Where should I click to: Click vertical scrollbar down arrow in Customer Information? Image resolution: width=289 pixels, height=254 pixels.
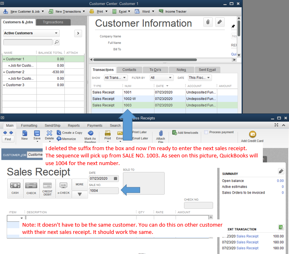pyautogui.click(x=239, y=55)
